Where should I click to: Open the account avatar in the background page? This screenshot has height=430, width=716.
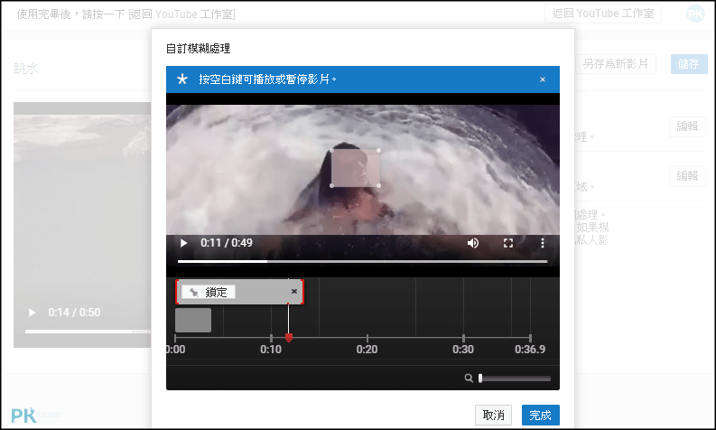click(695, 14)
